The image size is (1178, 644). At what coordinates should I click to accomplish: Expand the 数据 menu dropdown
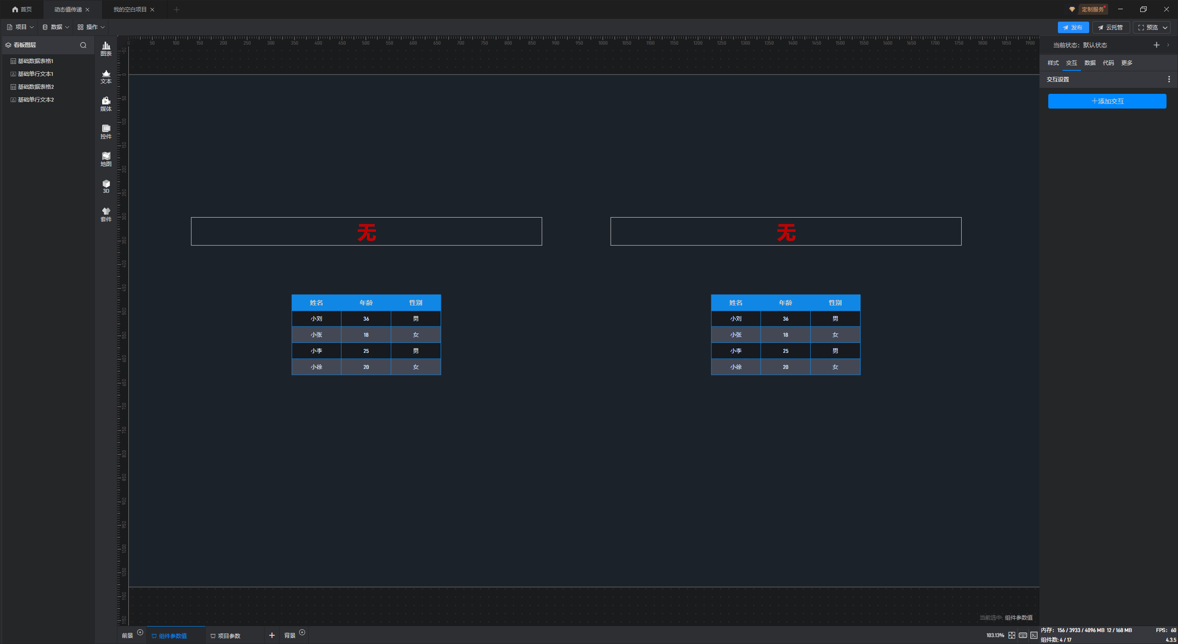56,27
